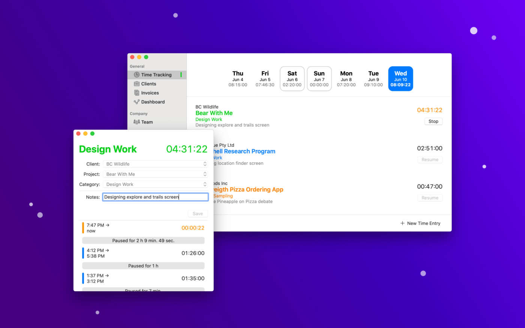Open the Client dropdown showing BC Wildlife
Screen dimensions: 525x328
tap(156, 164)
